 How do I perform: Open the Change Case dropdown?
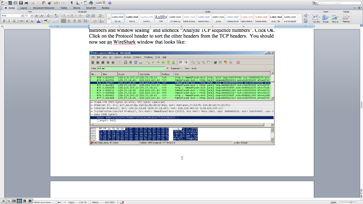point(49,16)
